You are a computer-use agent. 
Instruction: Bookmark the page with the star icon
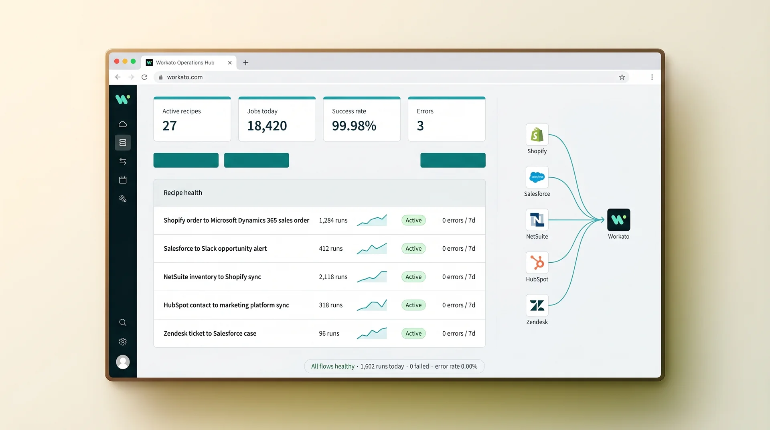pyautogui.click(x=622, y=77)
